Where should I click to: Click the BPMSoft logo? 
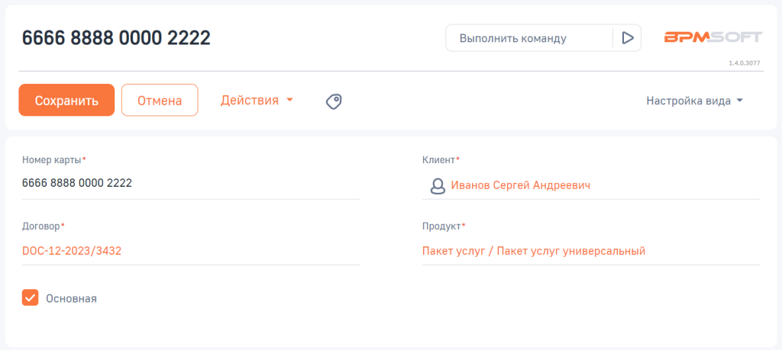[x=712, y=37]
